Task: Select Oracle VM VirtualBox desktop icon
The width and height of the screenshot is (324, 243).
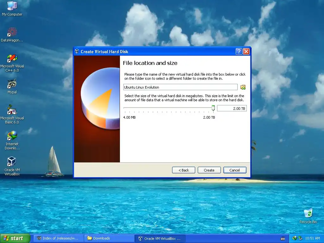Action: click(12, 166)
